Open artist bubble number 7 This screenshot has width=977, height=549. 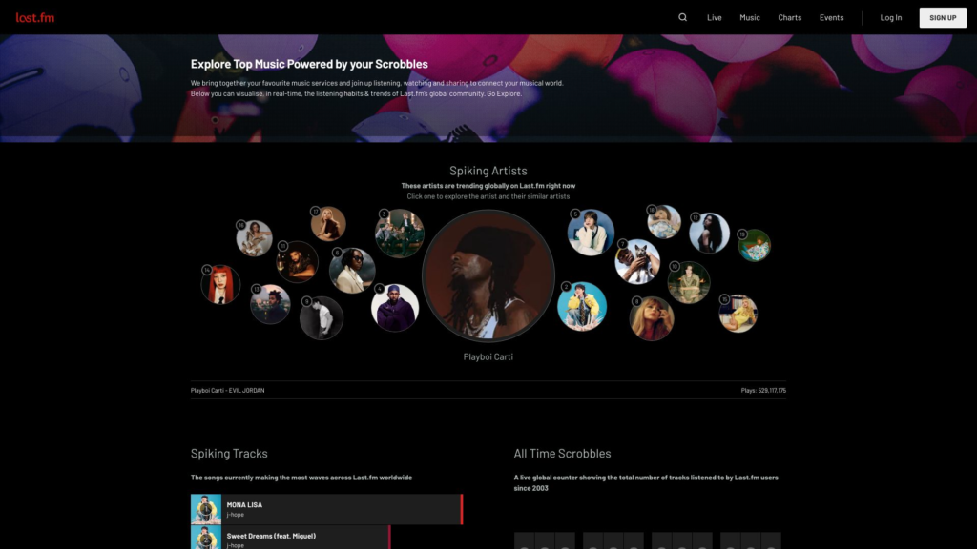click(637, 261)
